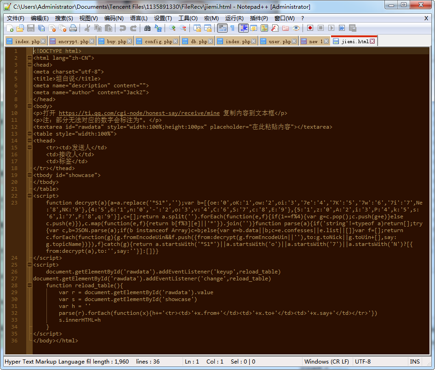Toggle word wrap in the toolbar
The height and width of the screenshot is (370, 435).
click(x=222, y=28)
